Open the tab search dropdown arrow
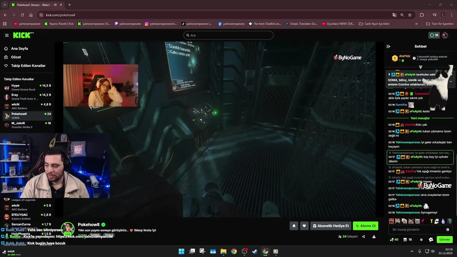Viewport: 457px width, 257px height. (x=5, y=5)
